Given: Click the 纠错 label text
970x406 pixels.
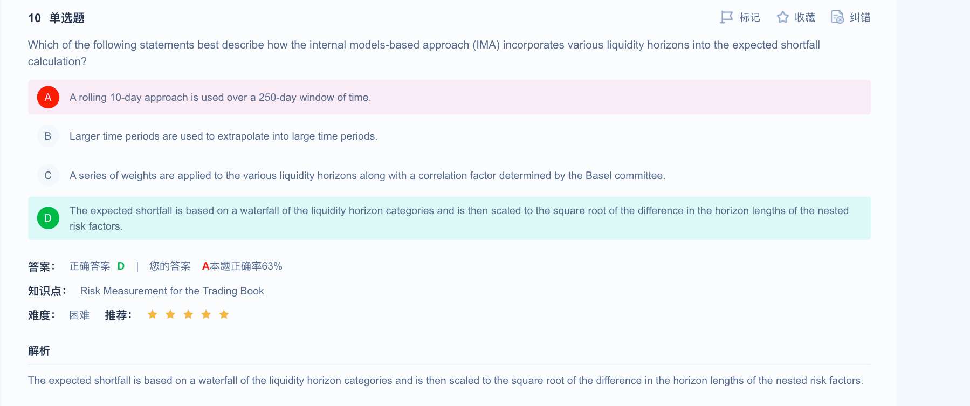Looking at the screenshot, I should 860,17.
